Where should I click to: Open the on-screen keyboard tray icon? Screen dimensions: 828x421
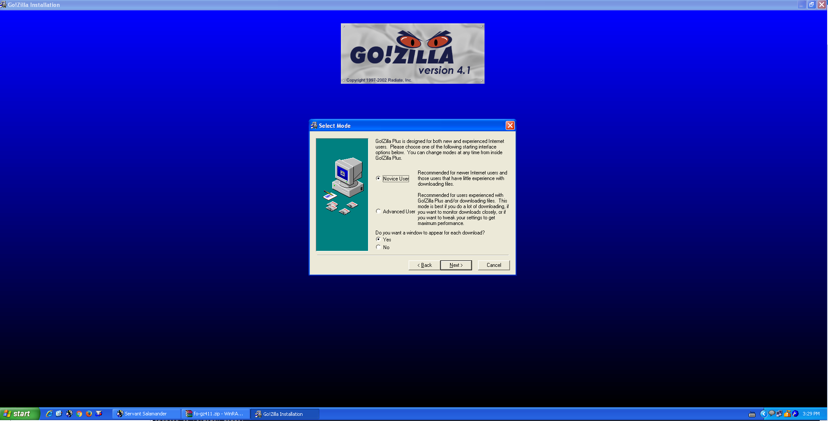752,414
